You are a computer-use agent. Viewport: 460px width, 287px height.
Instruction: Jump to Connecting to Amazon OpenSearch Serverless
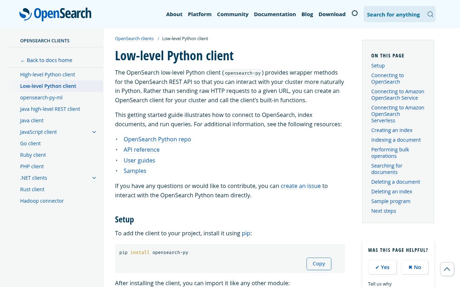coord(398,114)
